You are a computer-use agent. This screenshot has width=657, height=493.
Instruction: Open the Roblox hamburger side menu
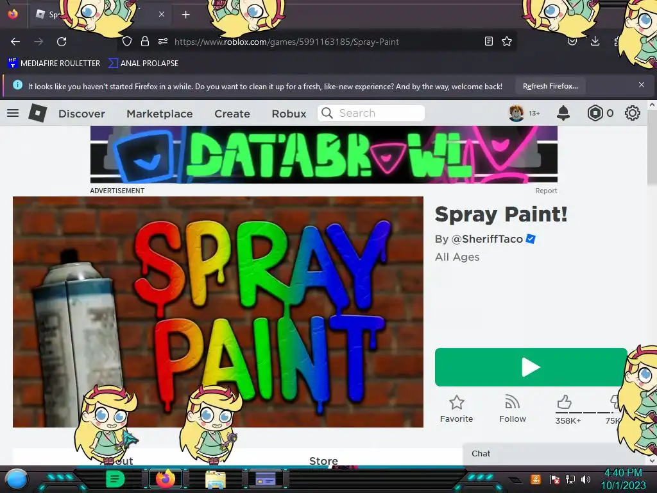[13, 113]
